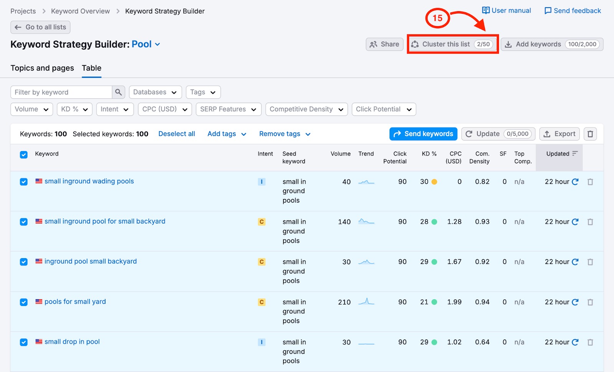Open the 'small drop in pool' keyword link
The image size is (614, 372).
point(72,341)
